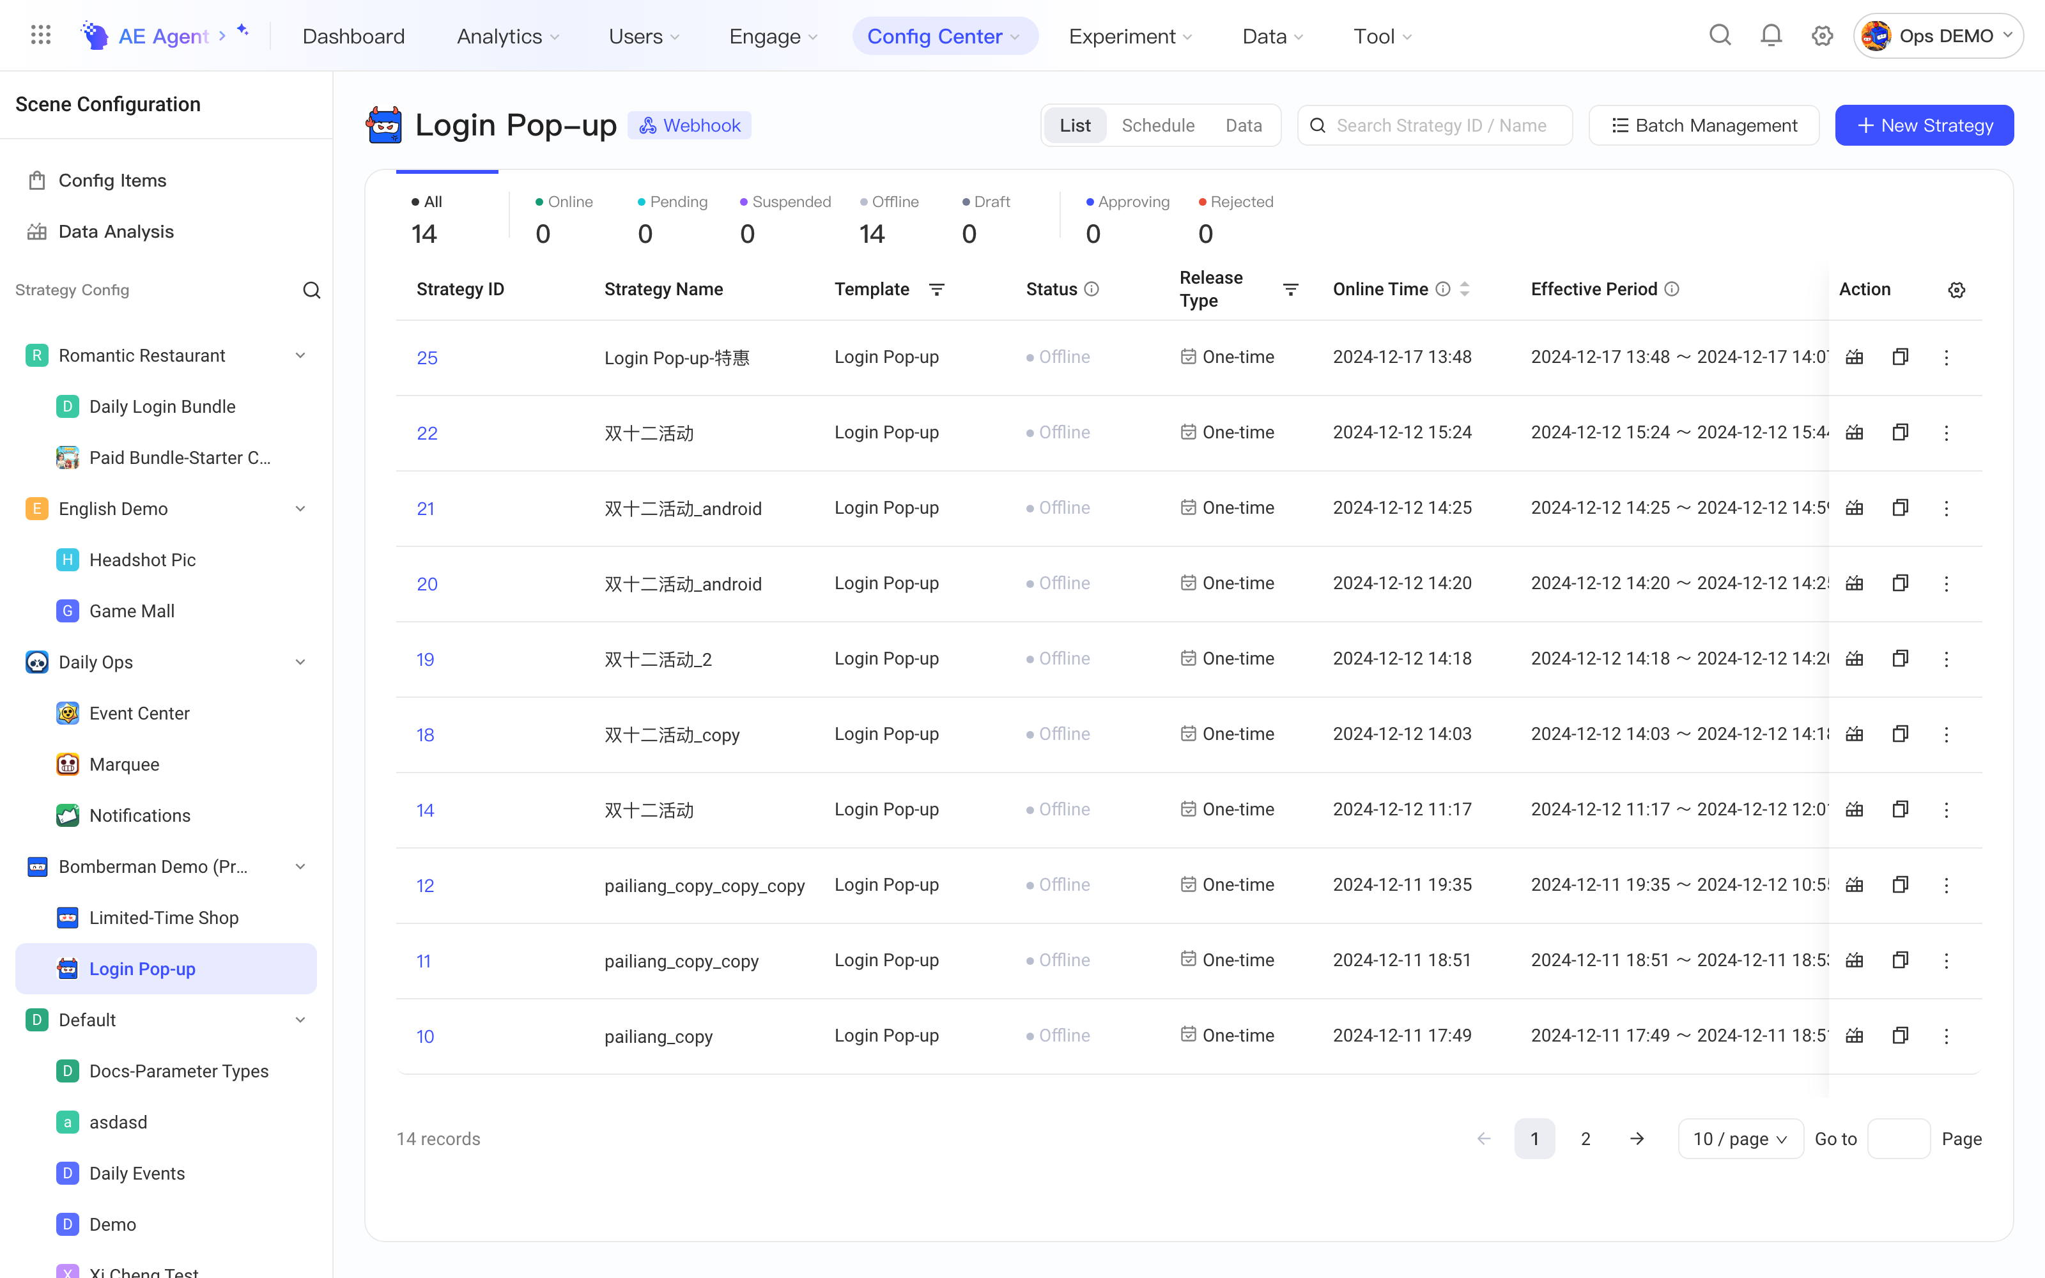The width and height of the screenshot is (2045, 1278).
Task: Open Config Items in sidebar
Action: 166,180
